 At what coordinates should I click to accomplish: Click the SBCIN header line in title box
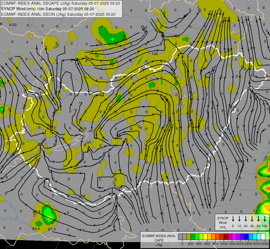[x=58, y=14]
